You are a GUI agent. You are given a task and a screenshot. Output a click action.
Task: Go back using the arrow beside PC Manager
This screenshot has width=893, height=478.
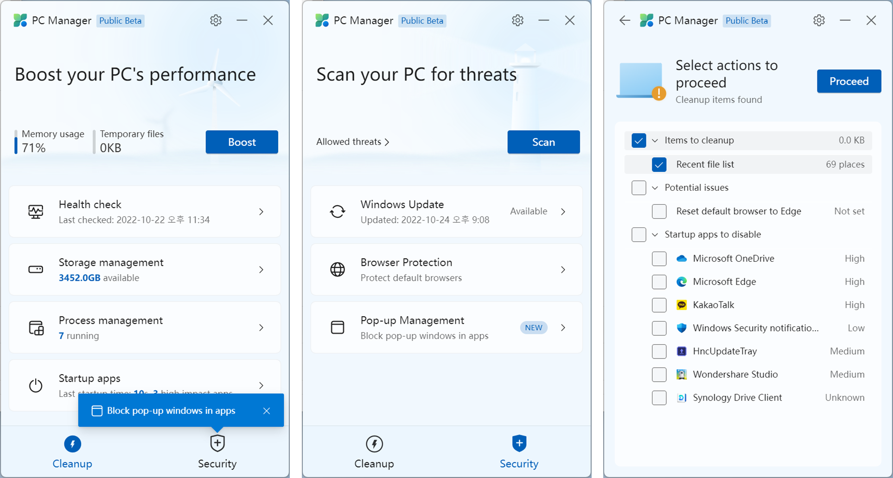[625, 20]
